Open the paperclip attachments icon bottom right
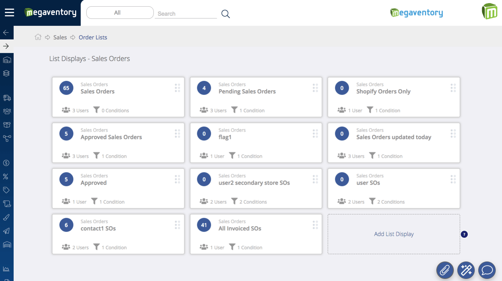Viewport: 502px width, 281px height. click(445, 270)
